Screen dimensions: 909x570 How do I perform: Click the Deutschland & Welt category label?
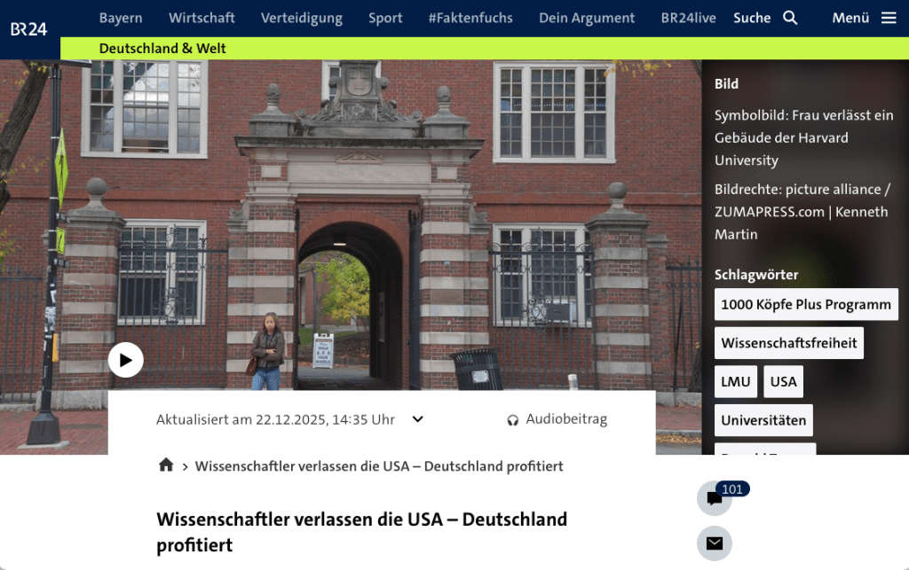point(162,49)
